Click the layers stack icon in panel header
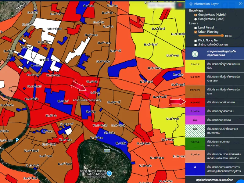 191,4
